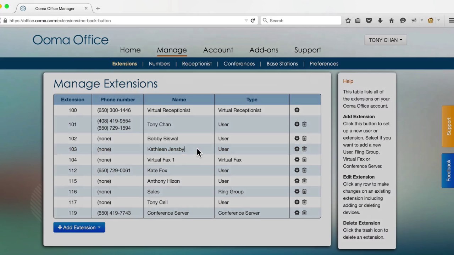
Task: Click trash icon for Bobby Biswal
Action: (304, 138)
